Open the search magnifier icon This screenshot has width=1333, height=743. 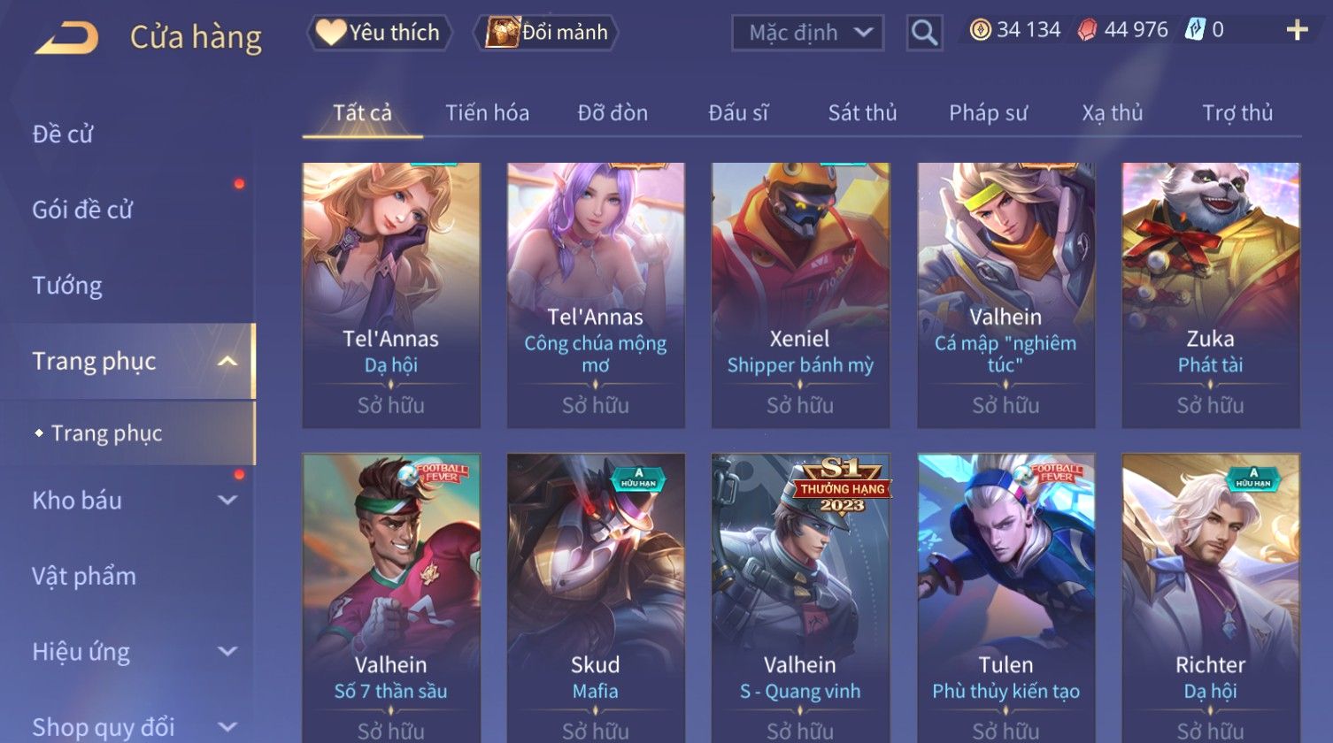tap(924, 33)
